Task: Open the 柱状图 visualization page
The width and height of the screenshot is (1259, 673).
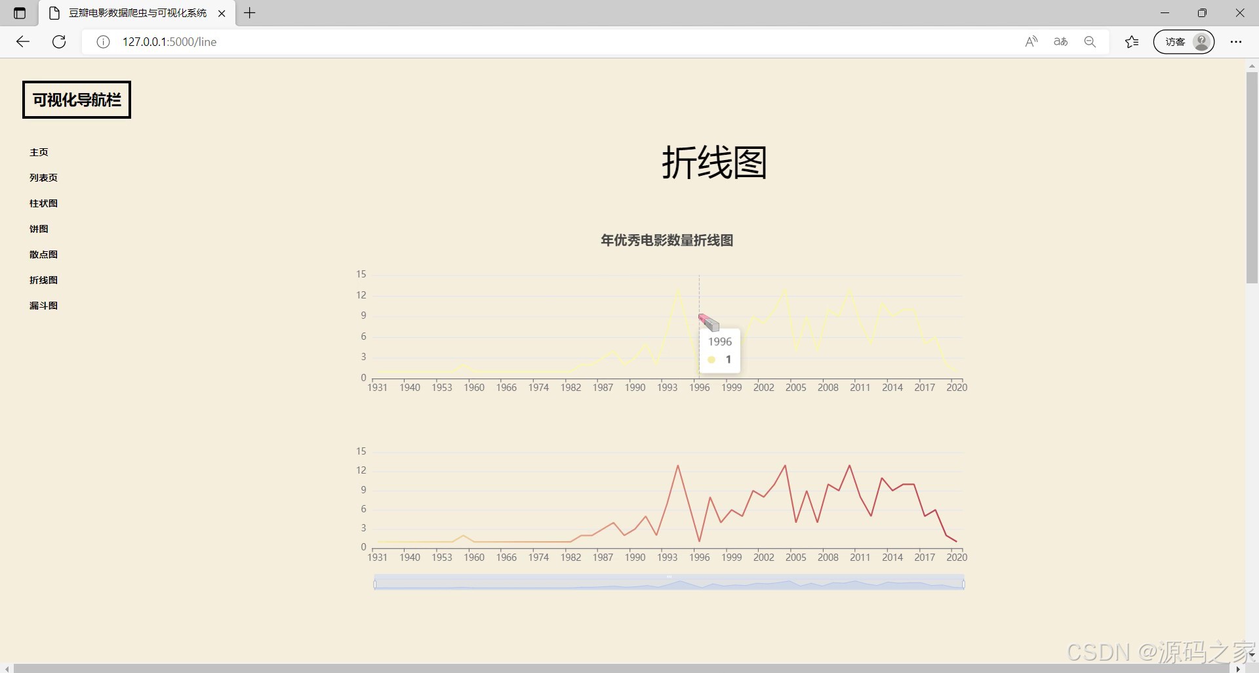Action: pos(43,203)
